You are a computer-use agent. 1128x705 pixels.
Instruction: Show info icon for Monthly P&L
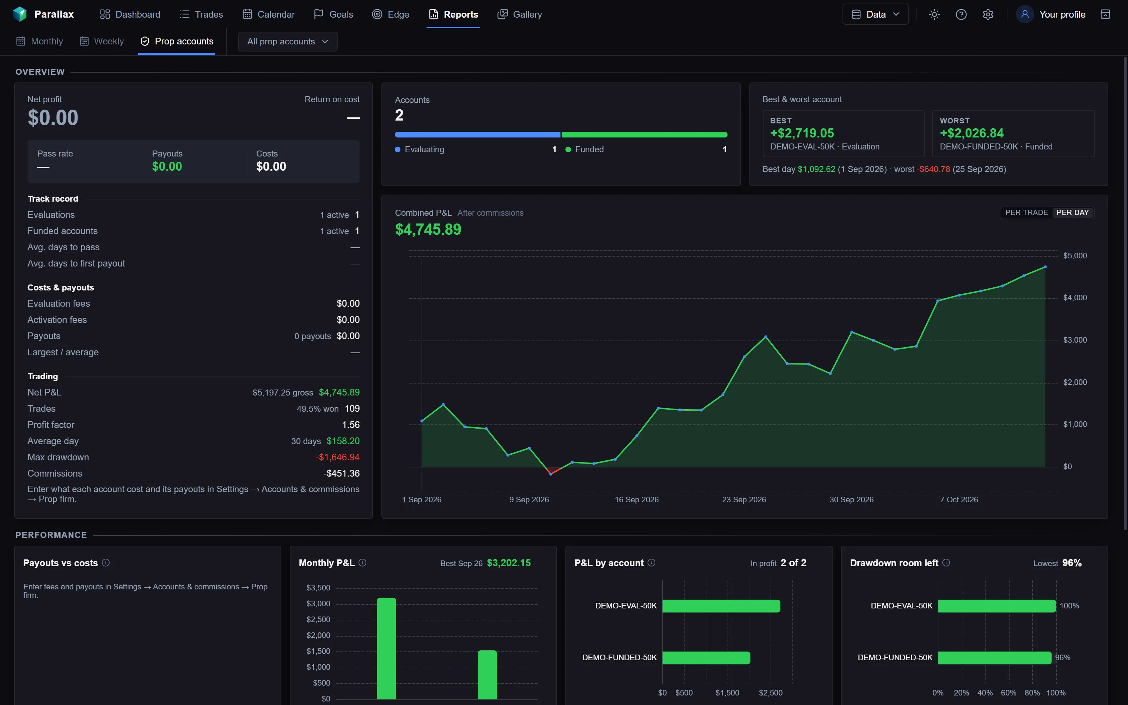(362, 562)
